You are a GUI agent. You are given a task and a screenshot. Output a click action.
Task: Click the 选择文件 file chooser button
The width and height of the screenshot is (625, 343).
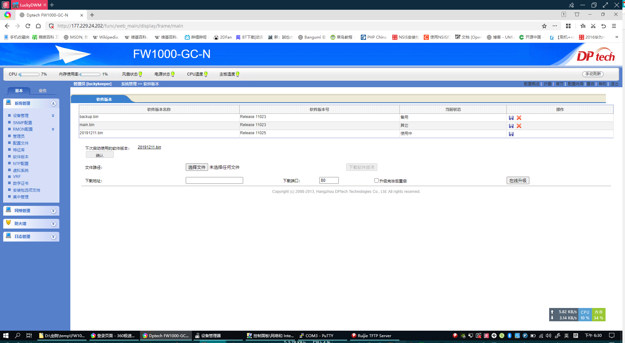click(x=197, y=167)
